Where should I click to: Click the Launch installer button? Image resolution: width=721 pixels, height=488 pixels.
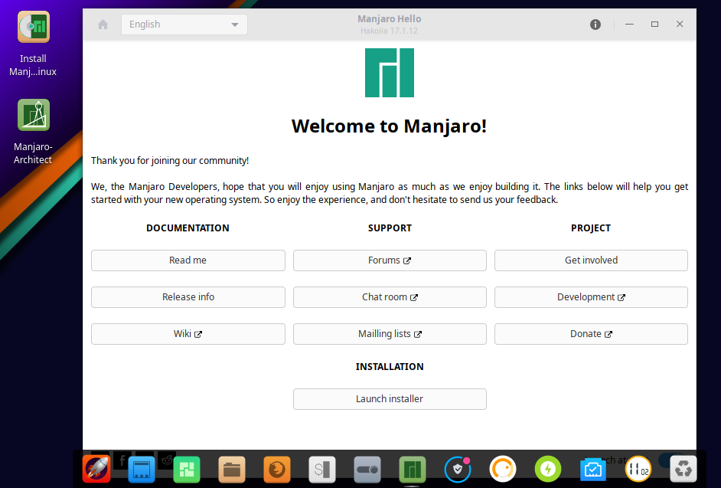[x=390, y=398]
